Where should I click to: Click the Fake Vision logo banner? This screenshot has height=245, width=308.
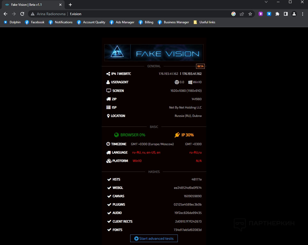click(x=154, y=53)
